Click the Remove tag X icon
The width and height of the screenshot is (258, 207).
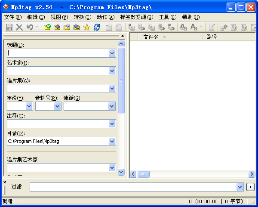click(x=19, y=27)
